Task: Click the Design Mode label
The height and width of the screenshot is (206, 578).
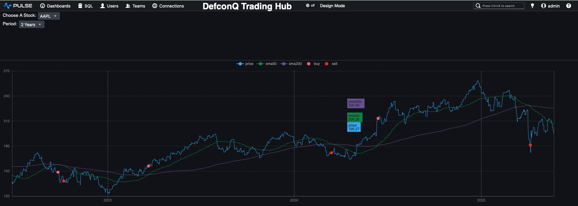Action: (332, 6)
